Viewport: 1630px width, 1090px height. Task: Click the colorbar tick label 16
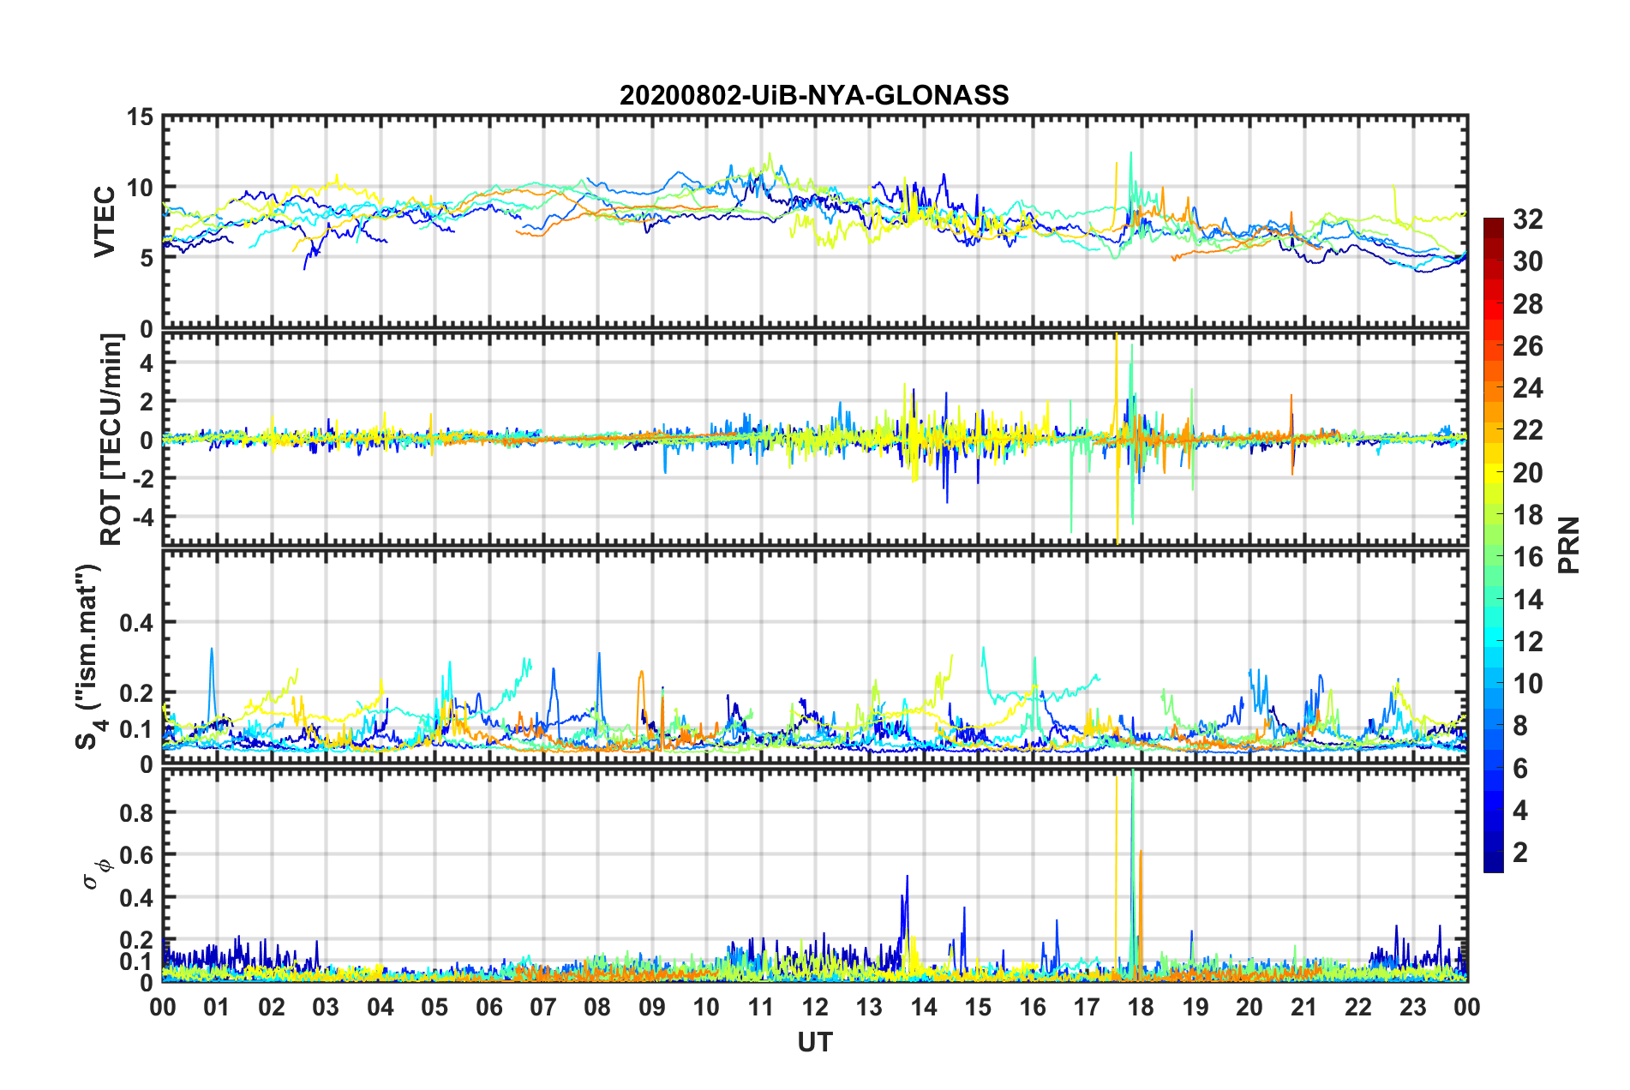tap(1527, 557)
